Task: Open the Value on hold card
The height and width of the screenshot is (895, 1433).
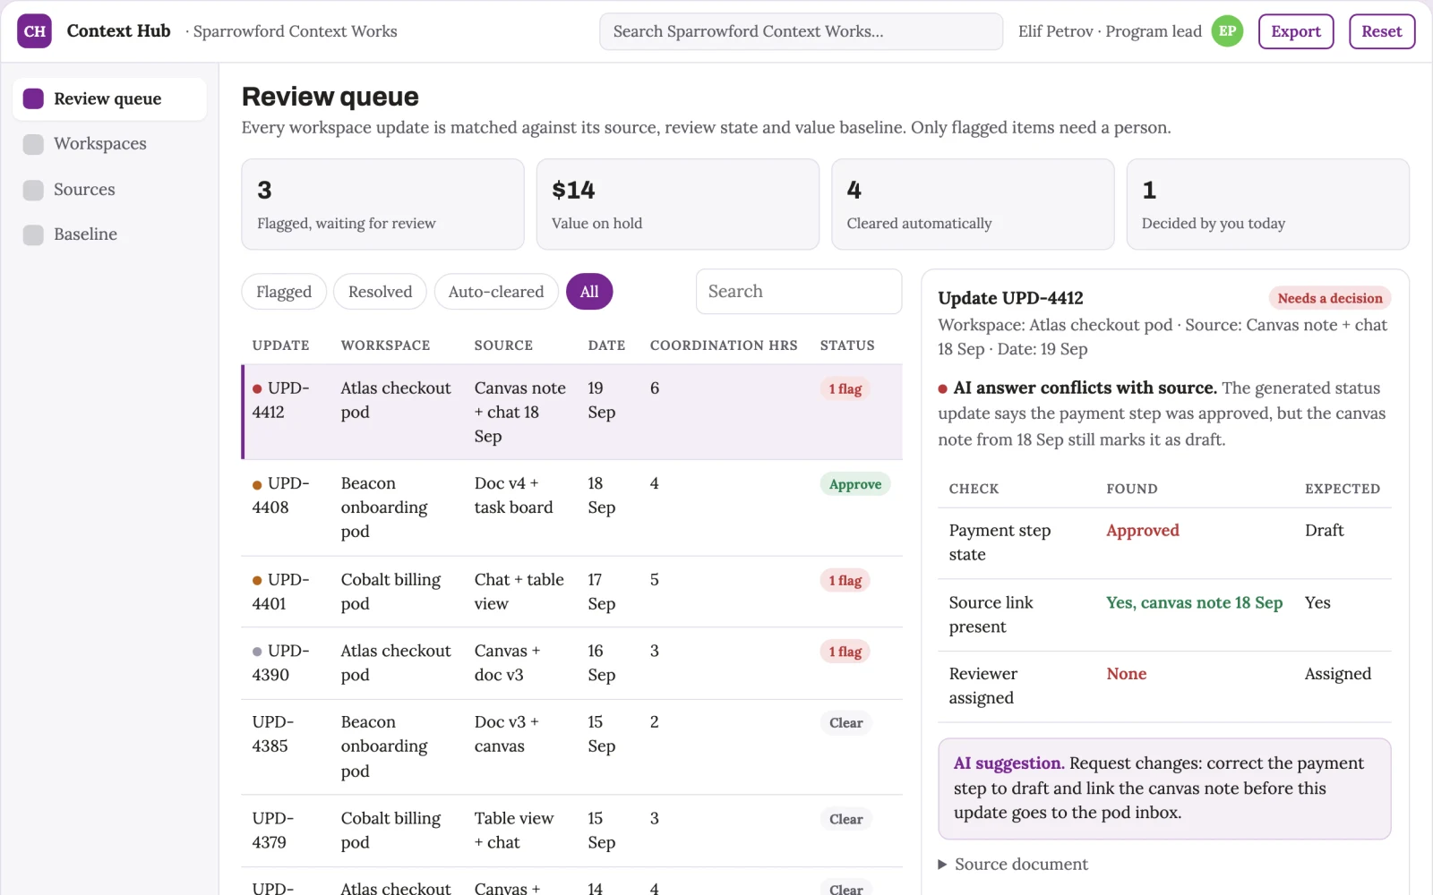Action: 678,204
